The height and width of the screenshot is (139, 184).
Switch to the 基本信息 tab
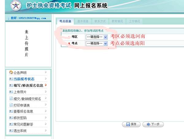[x=83, y=21]
